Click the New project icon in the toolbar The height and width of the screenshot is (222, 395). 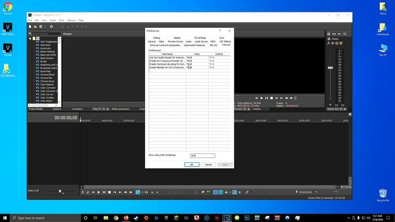click(x=30, y=27)
